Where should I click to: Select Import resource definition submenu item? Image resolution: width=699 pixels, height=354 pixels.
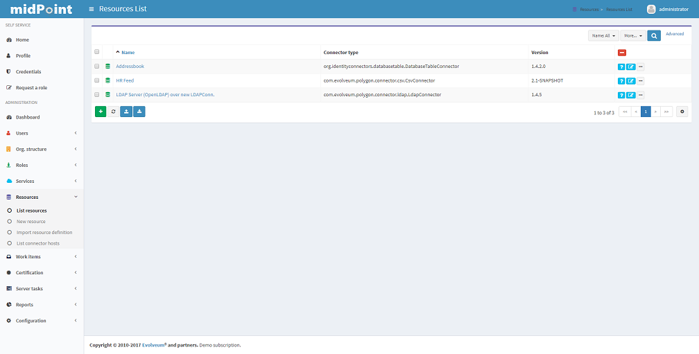click(42, 233)
